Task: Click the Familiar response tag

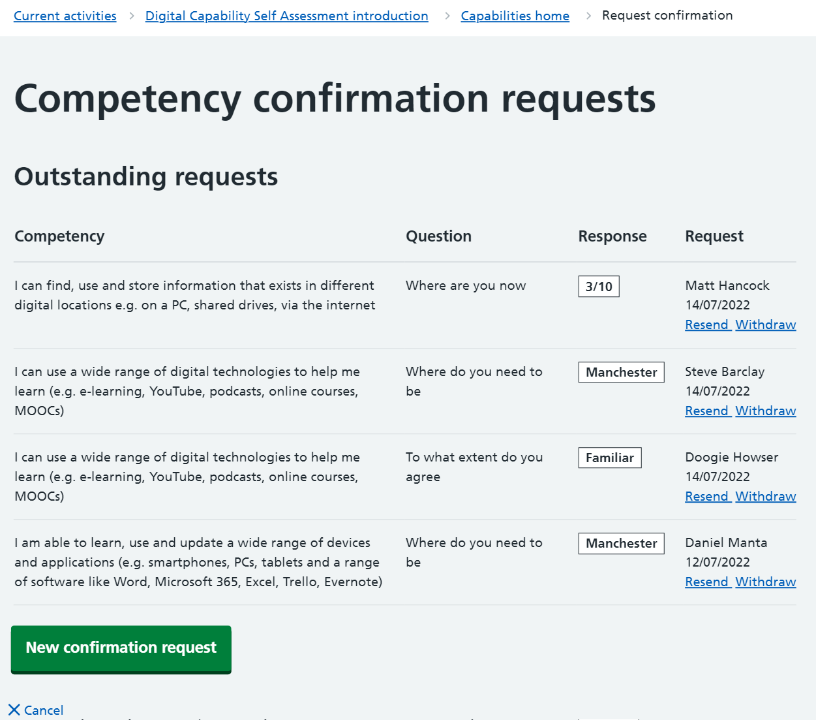Action: (610, 458)
